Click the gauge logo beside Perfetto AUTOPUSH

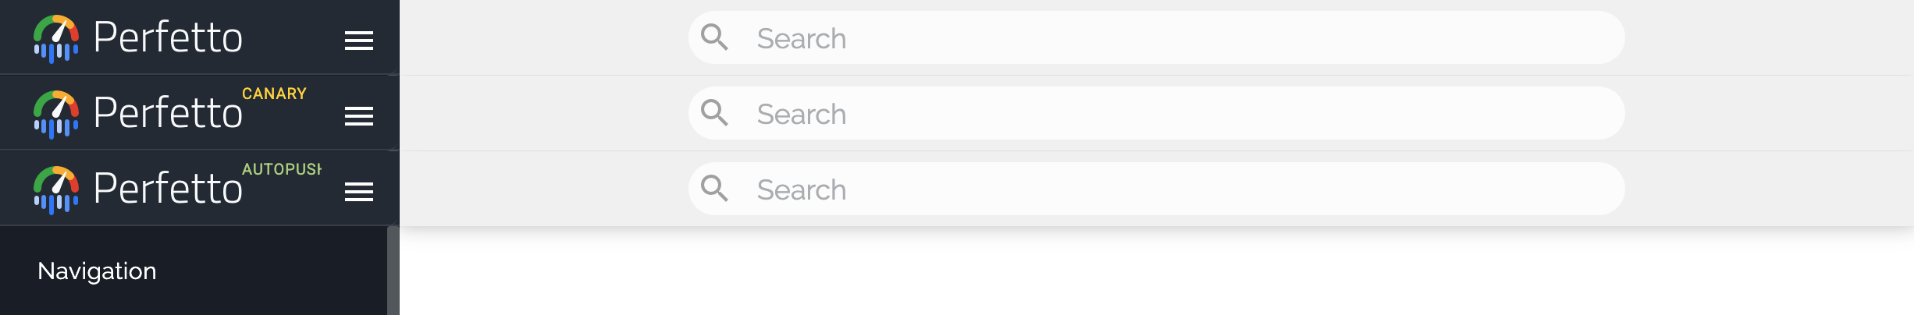(x=56, y=189)
